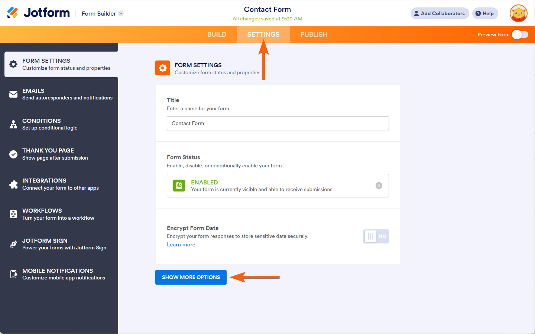Click the orange Form Settings header gear icon

[x=163, y=68]
